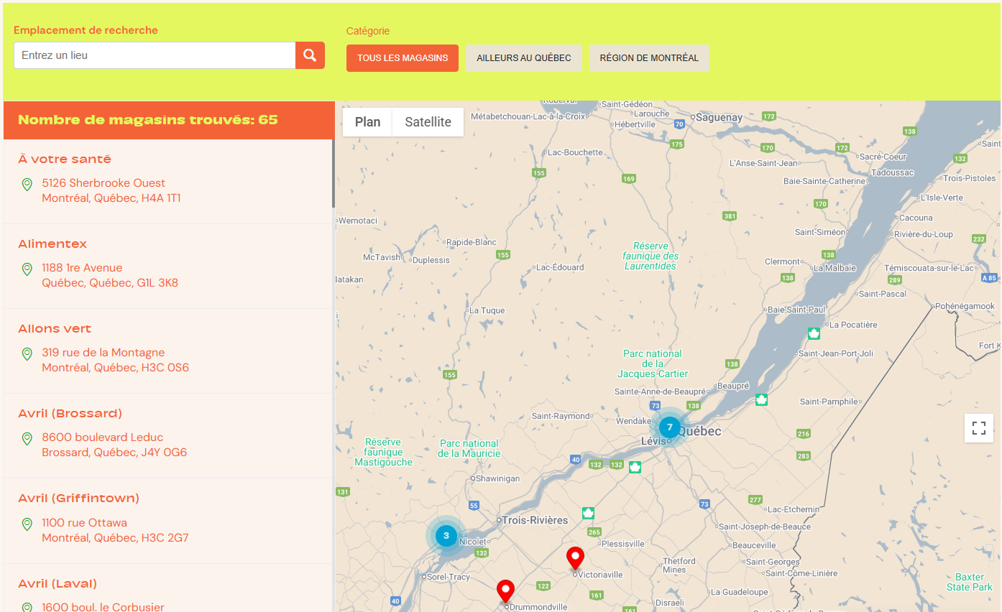The width and height of the screenshot is (1002, 612).
Task: Switch map to Satellite view
Action: click(428, 122)
